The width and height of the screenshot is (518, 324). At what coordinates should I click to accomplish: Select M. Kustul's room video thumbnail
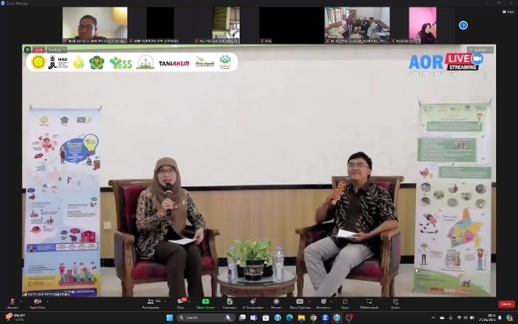(357, 25)
